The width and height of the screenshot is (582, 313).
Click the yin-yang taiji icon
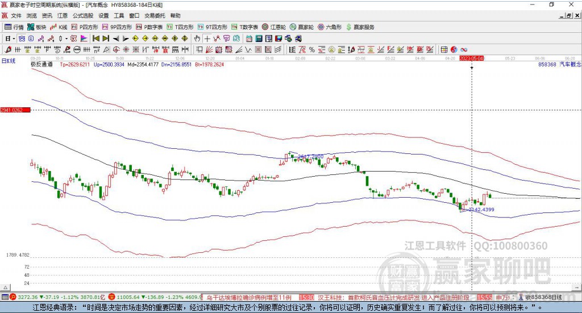[454, 49]
